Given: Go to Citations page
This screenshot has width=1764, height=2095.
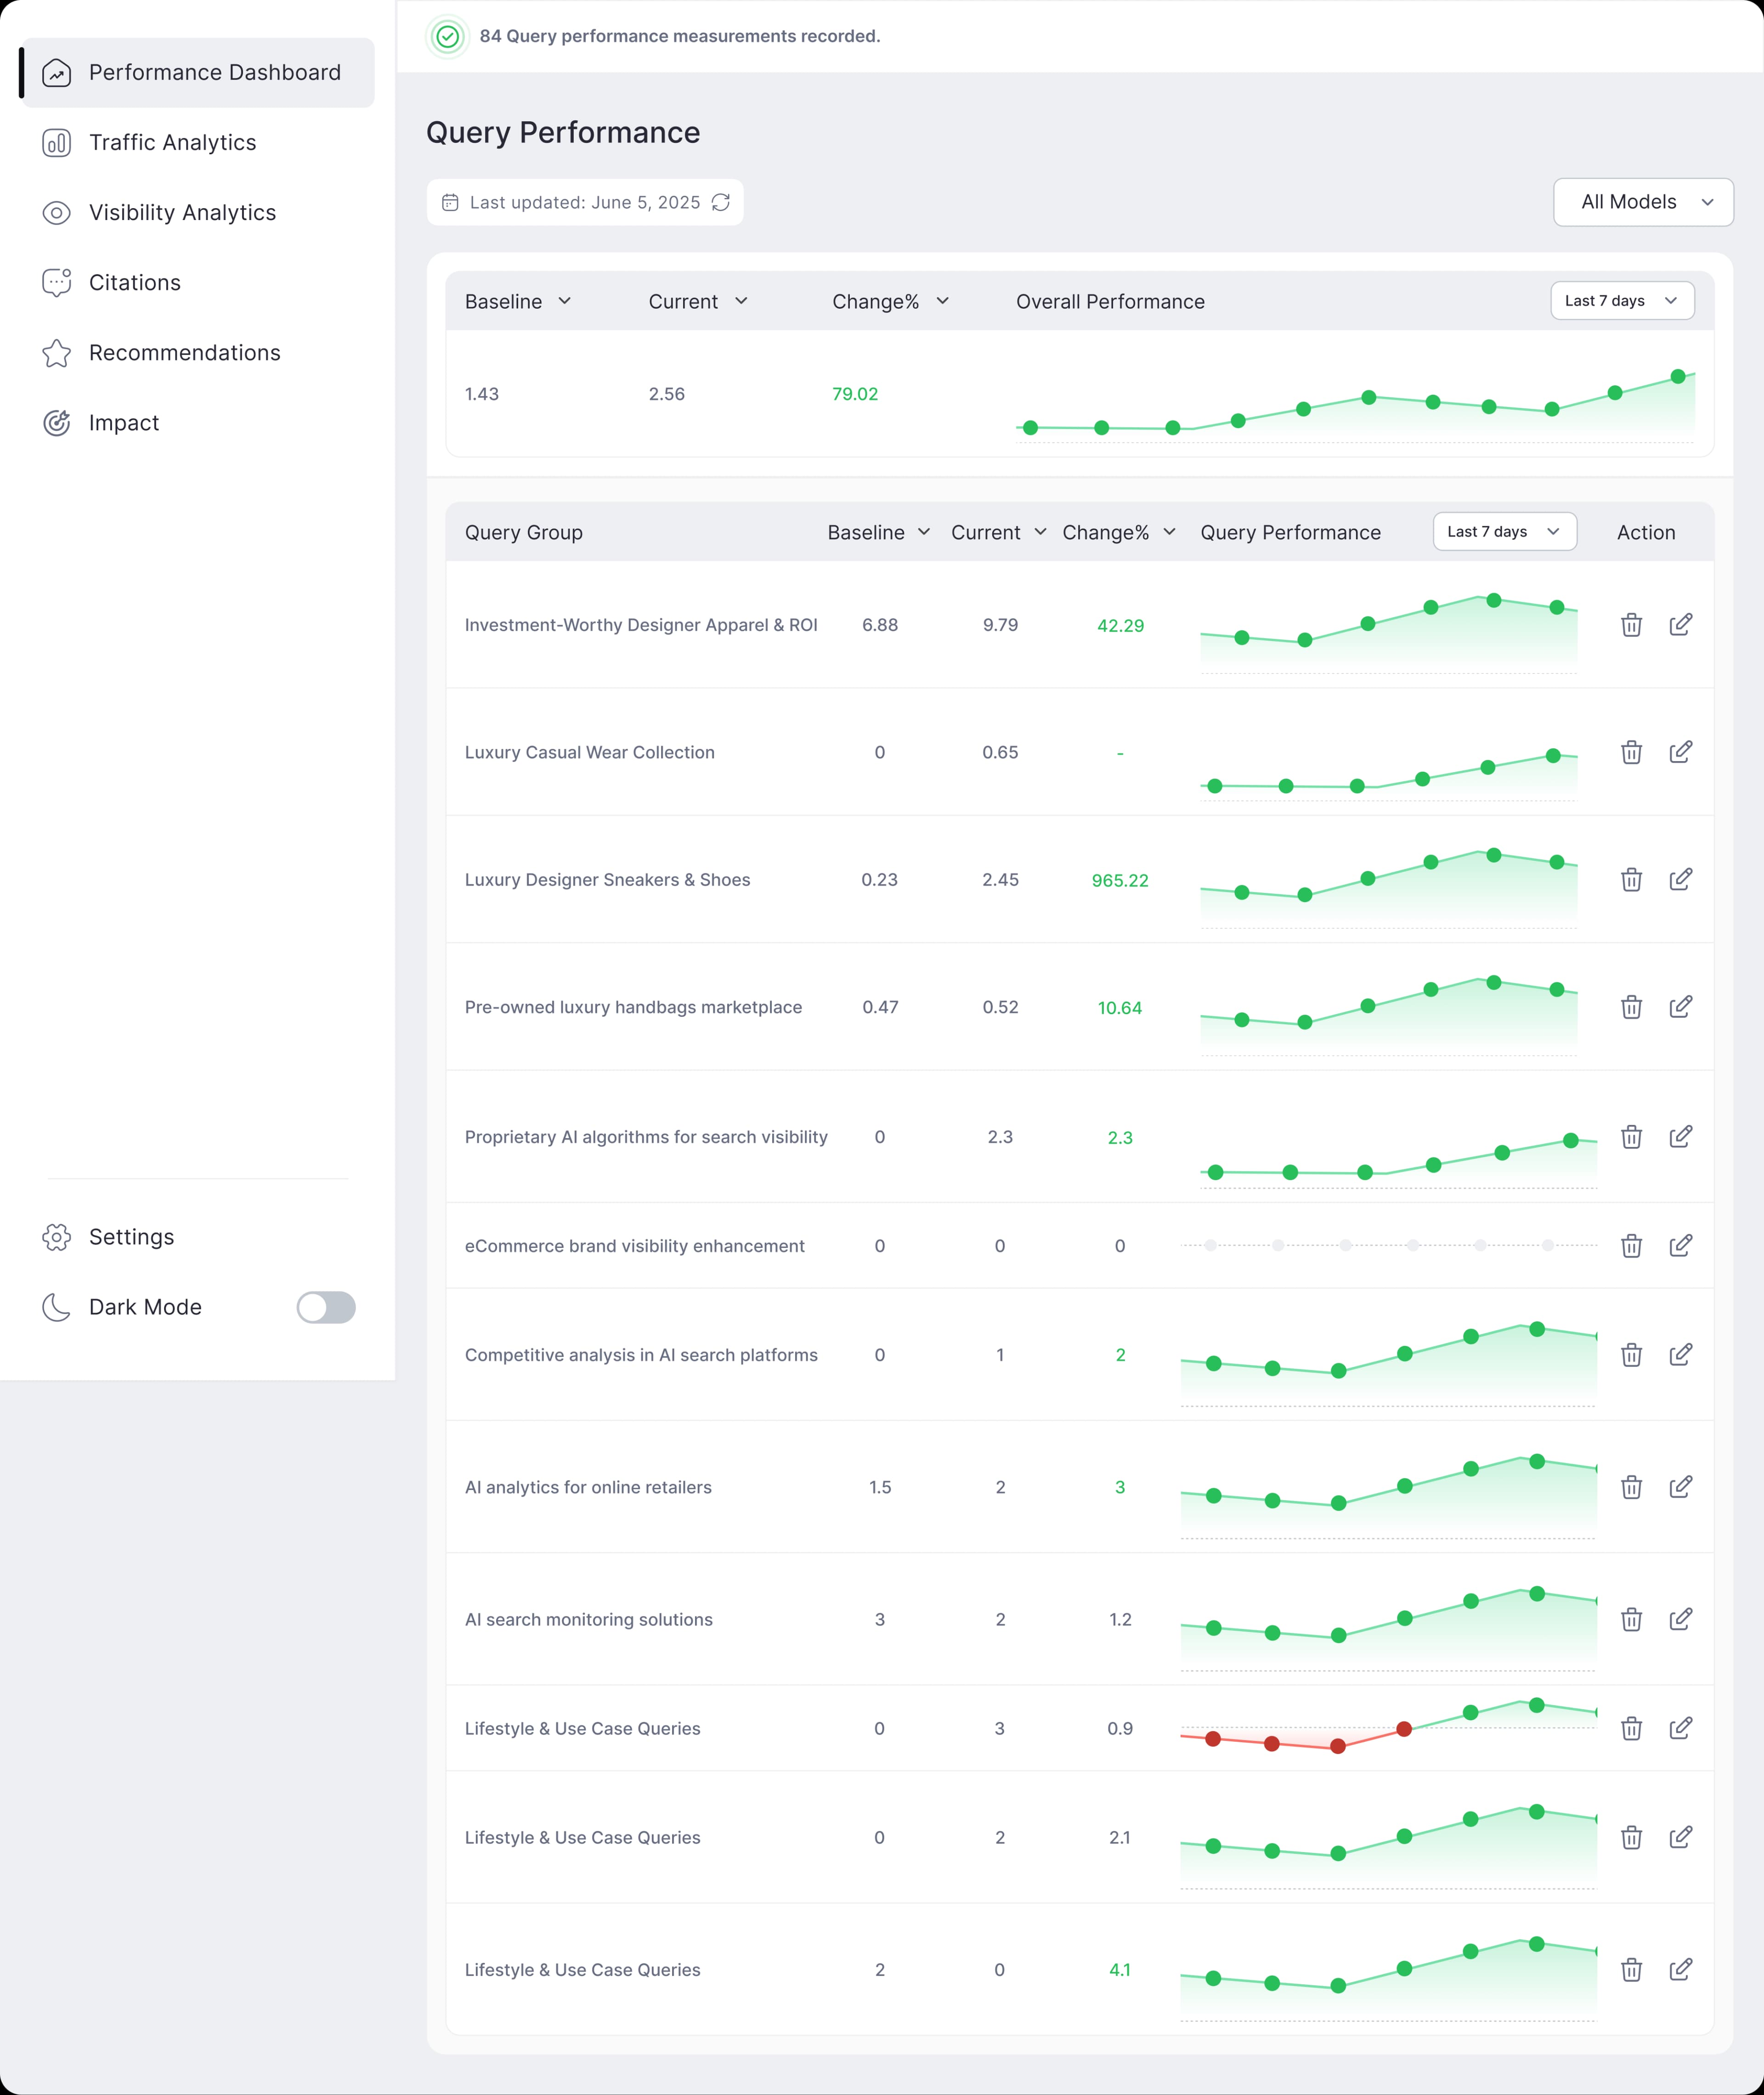Looking at the screenshot, I should pyautogui.click(x=135, y=282).
